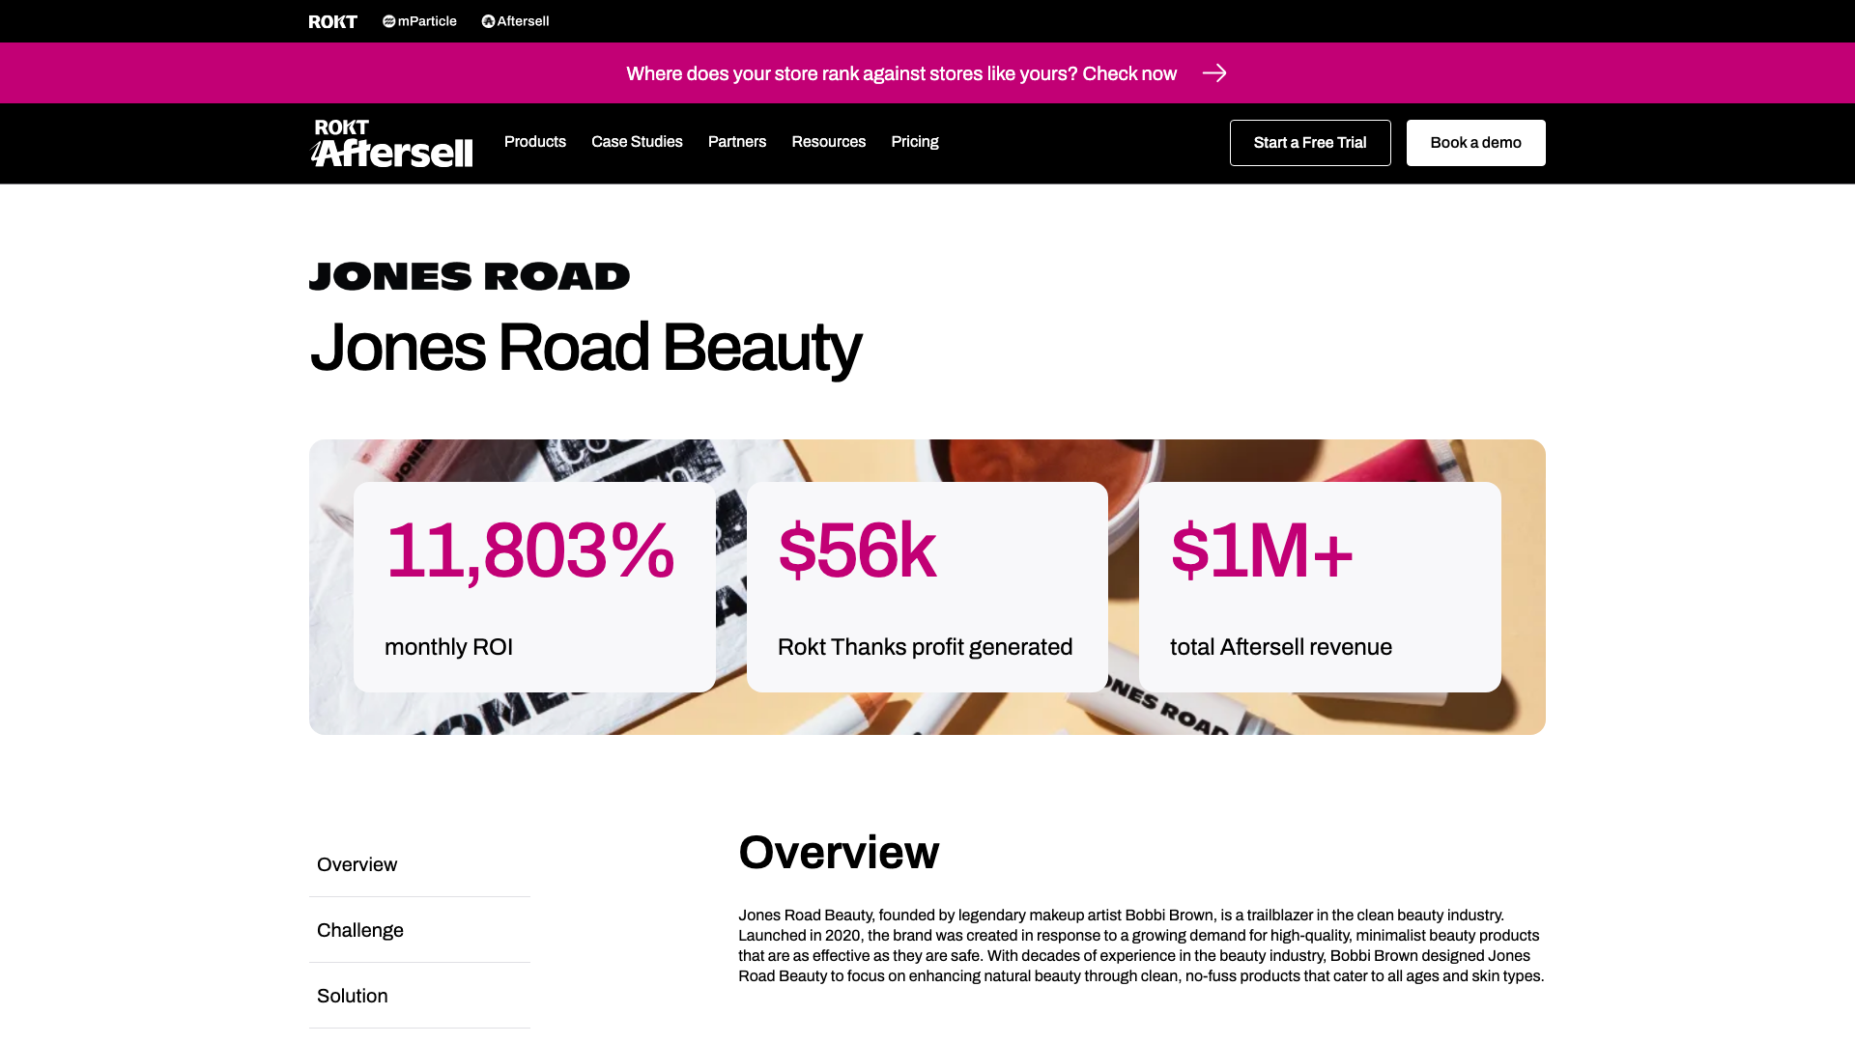Click the Jones Road brand logo
This screenshot has height=1043, width=1855.
click(x=470, y=276)
